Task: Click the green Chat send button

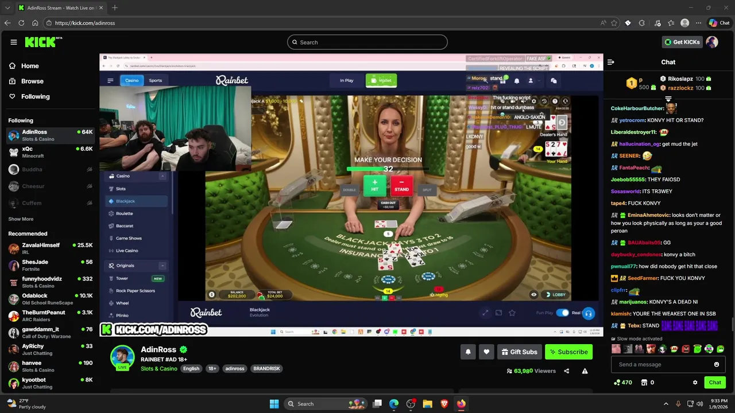Action: pyautogui.click(x=715, y=383)
